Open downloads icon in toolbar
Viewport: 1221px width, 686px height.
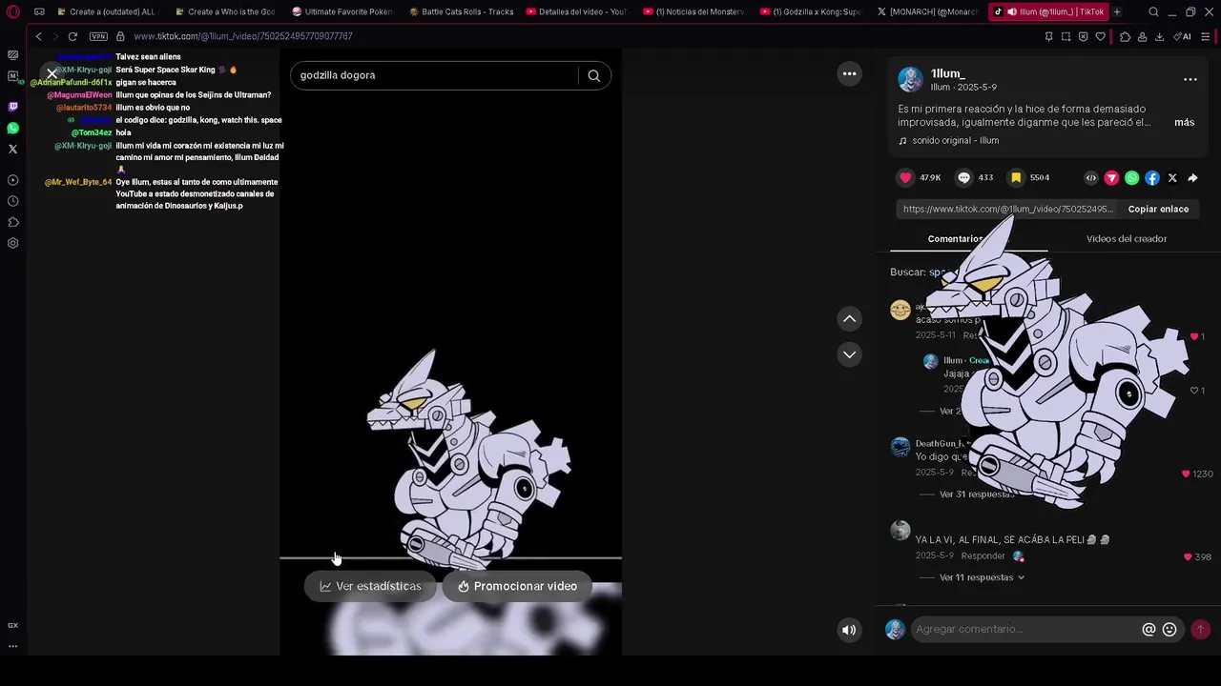pyautogui.click(x=1159, y=36)
